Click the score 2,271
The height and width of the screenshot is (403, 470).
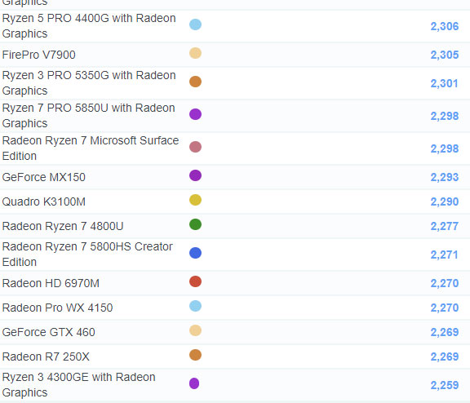[445, 255]
